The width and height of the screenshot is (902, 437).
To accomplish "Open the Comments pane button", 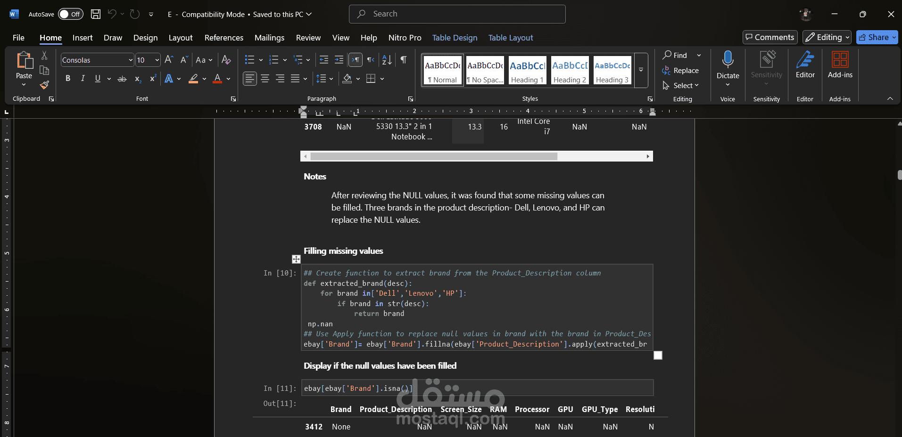I will click(x=770, y=37).
